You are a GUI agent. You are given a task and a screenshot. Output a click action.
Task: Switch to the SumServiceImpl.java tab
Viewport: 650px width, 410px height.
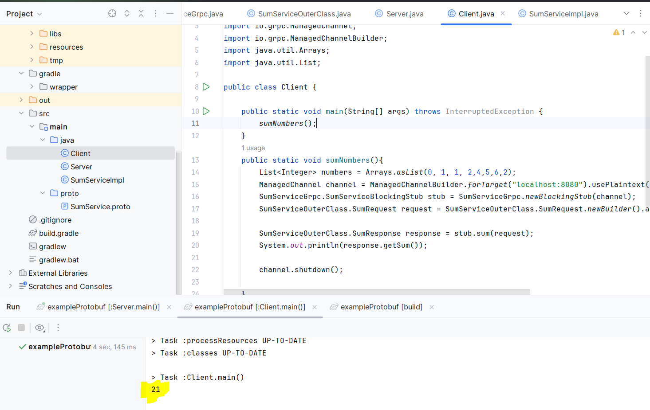[558, 14]
